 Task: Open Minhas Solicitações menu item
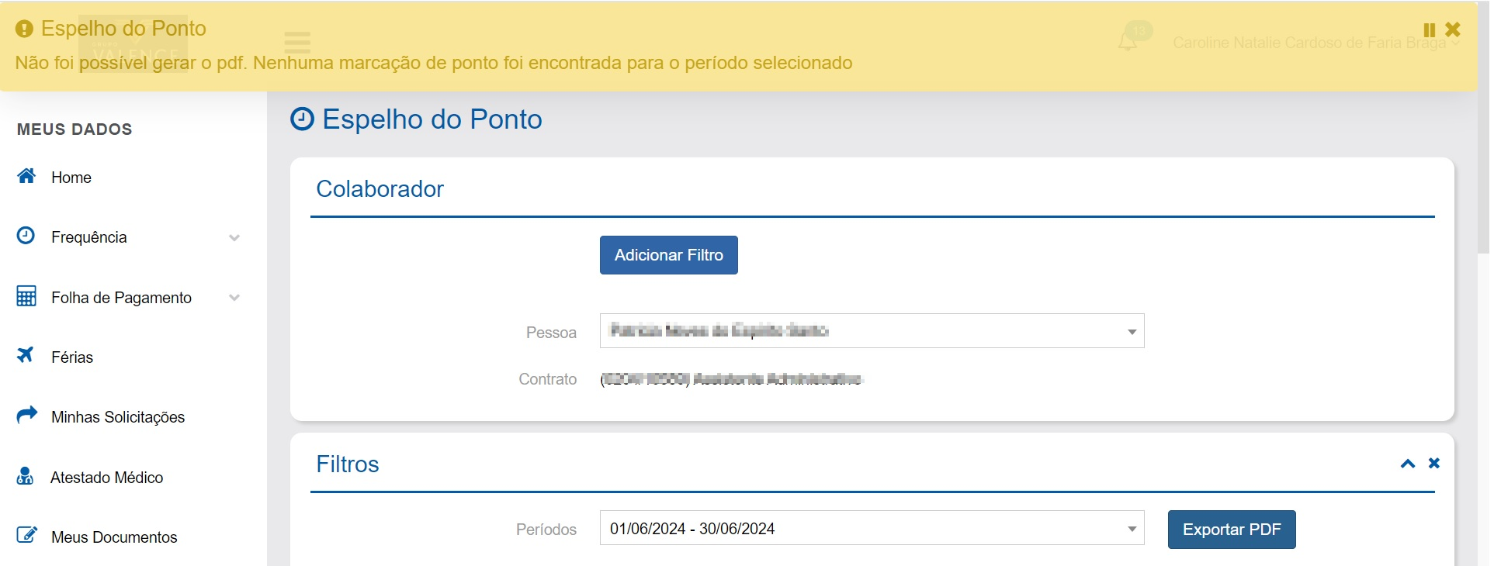click(117, 417)
